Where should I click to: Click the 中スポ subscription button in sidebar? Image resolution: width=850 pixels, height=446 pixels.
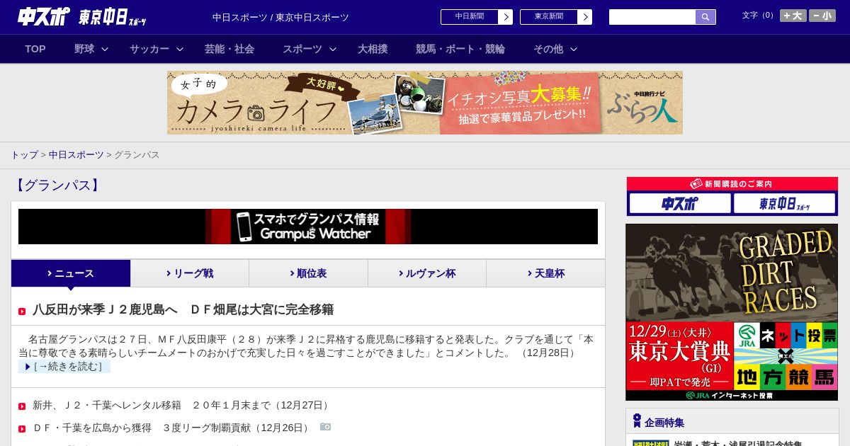pos(680,203)
